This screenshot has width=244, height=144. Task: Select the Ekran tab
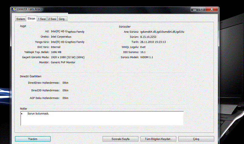click(31, 18)
